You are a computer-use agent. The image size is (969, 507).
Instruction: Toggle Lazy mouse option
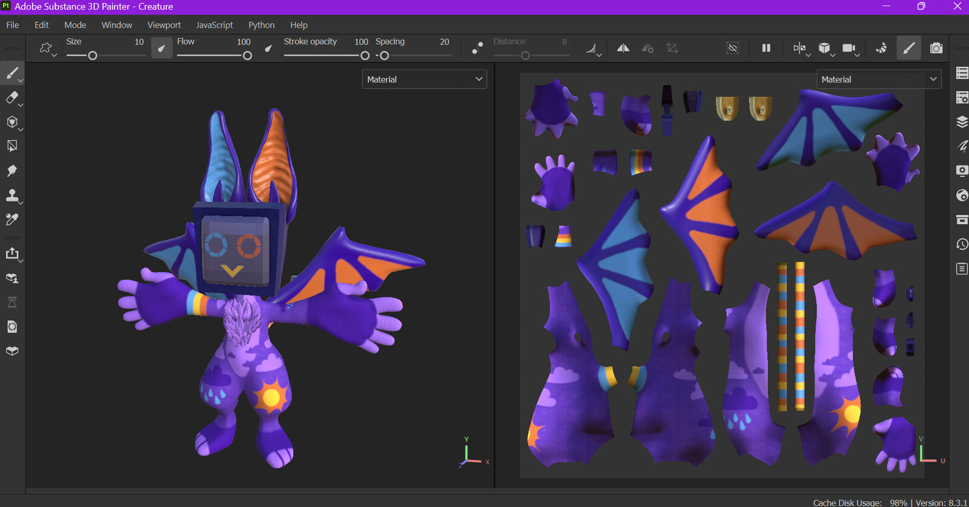(x=477, y=48)
